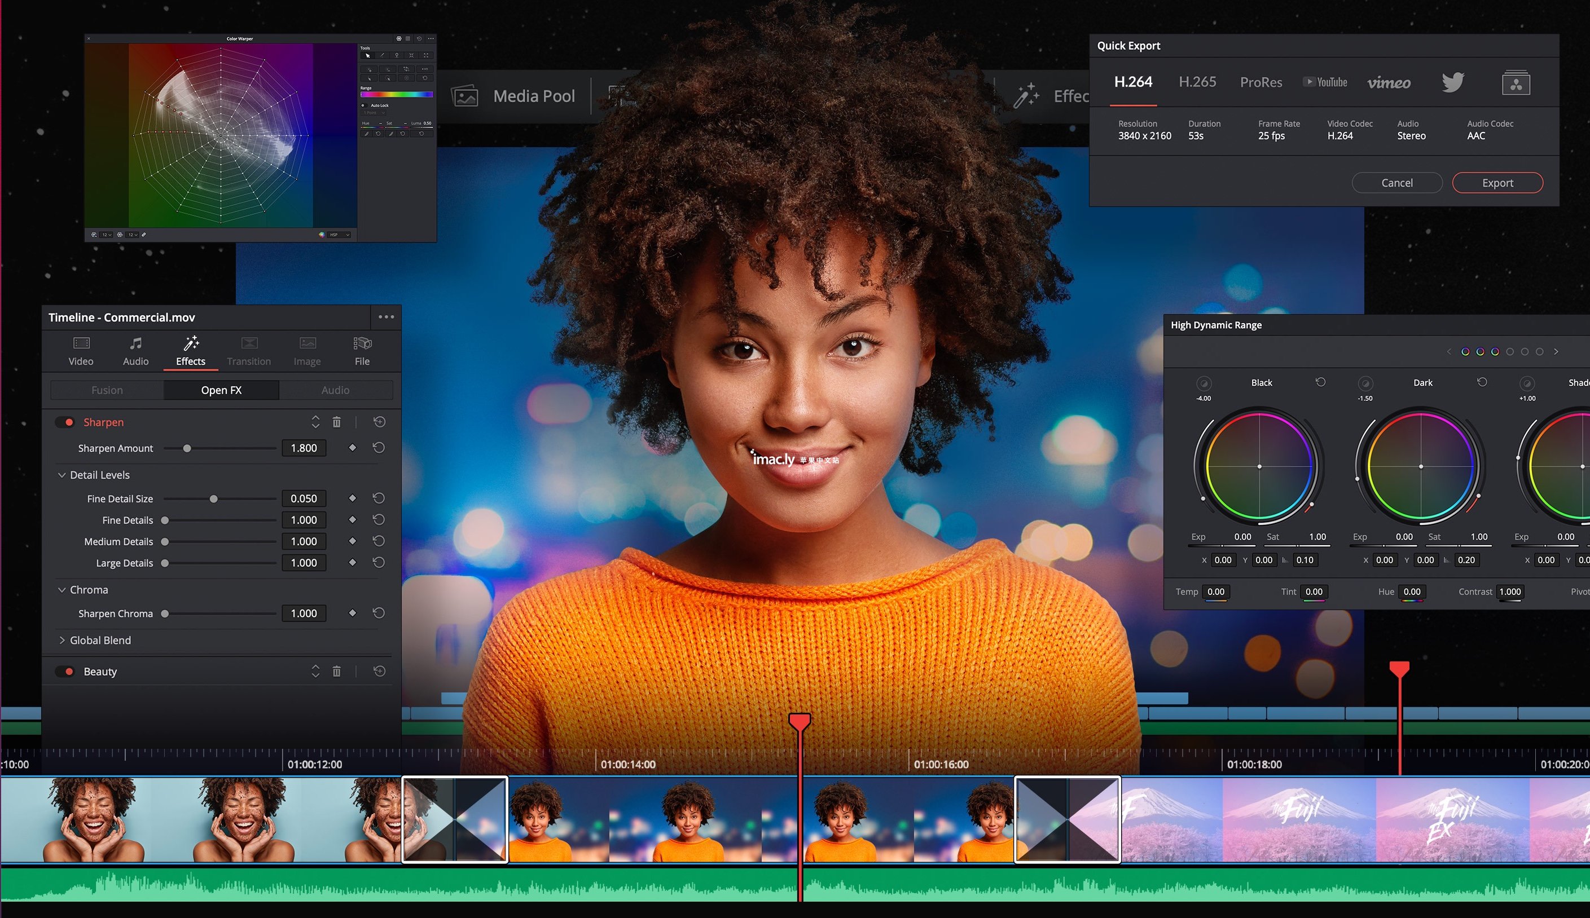Select the ProRes export tab

pos(1261,82)
